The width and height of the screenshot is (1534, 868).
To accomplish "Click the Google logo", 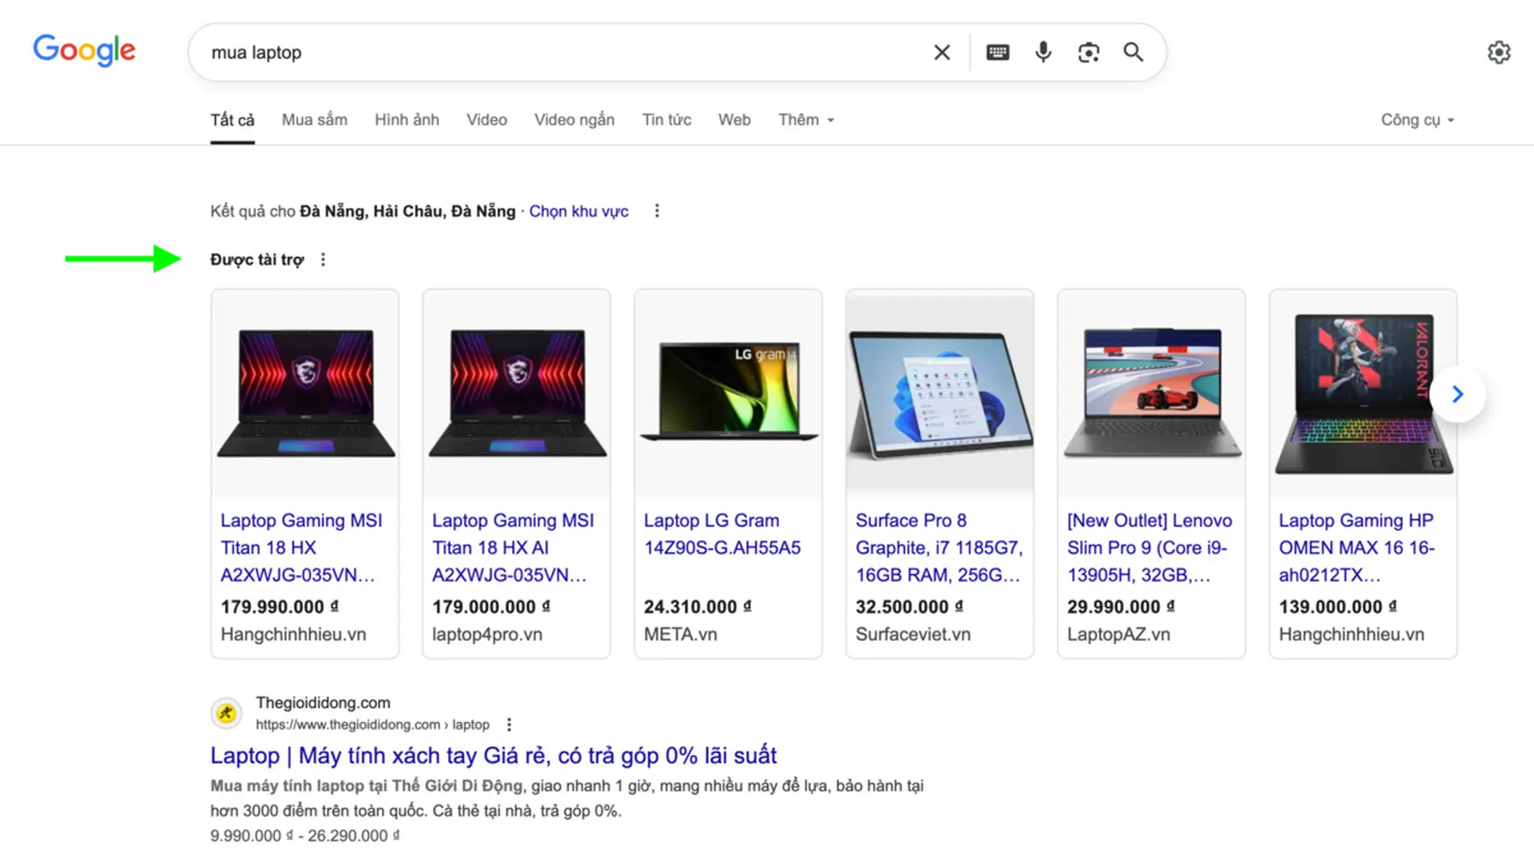I will (x=84, y=51).
